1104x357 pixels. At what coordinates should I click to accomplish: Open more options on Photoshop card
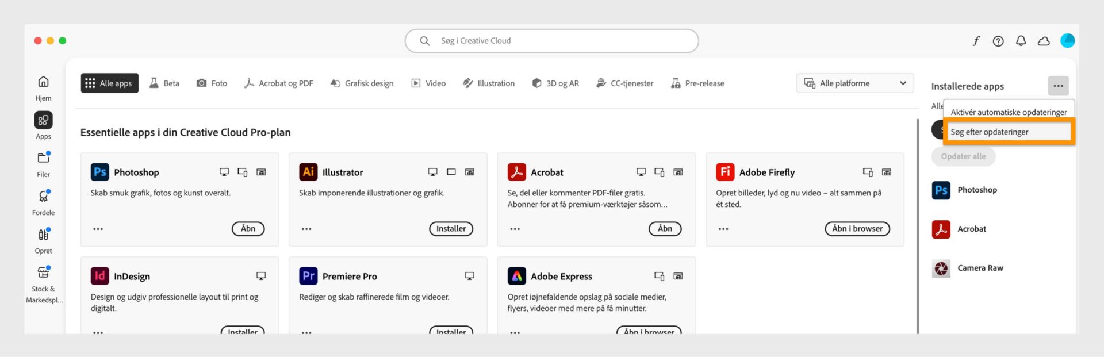point(98,229)
